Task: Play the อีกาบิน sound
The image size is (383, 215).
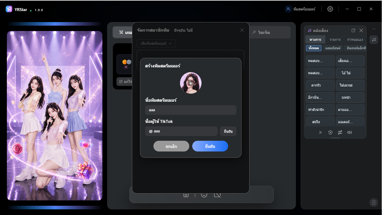Action: click(x=320, y=98)
